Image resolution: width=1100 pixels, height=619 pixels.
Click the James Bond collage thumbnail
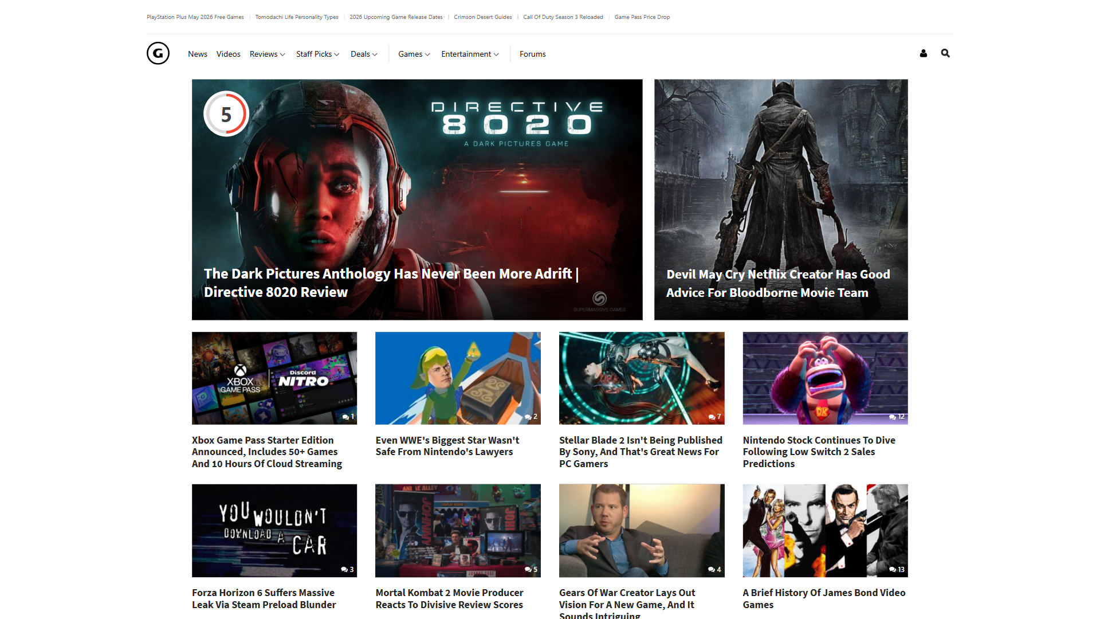pos(826,531)
